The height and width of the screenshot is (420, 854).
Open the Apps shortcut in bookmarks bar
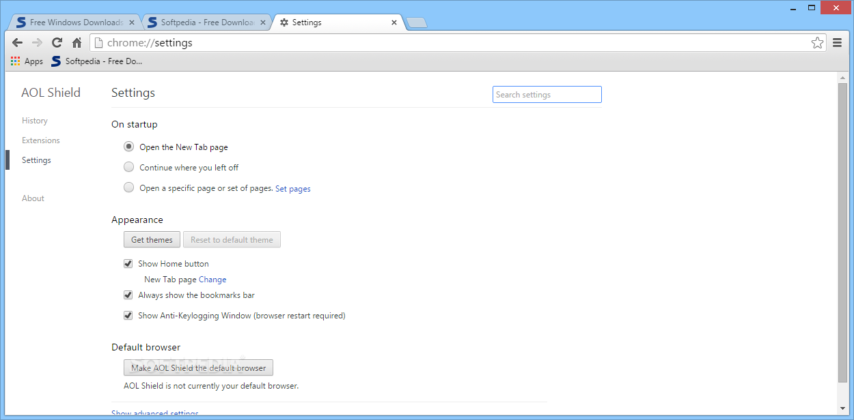coord(27,61)
